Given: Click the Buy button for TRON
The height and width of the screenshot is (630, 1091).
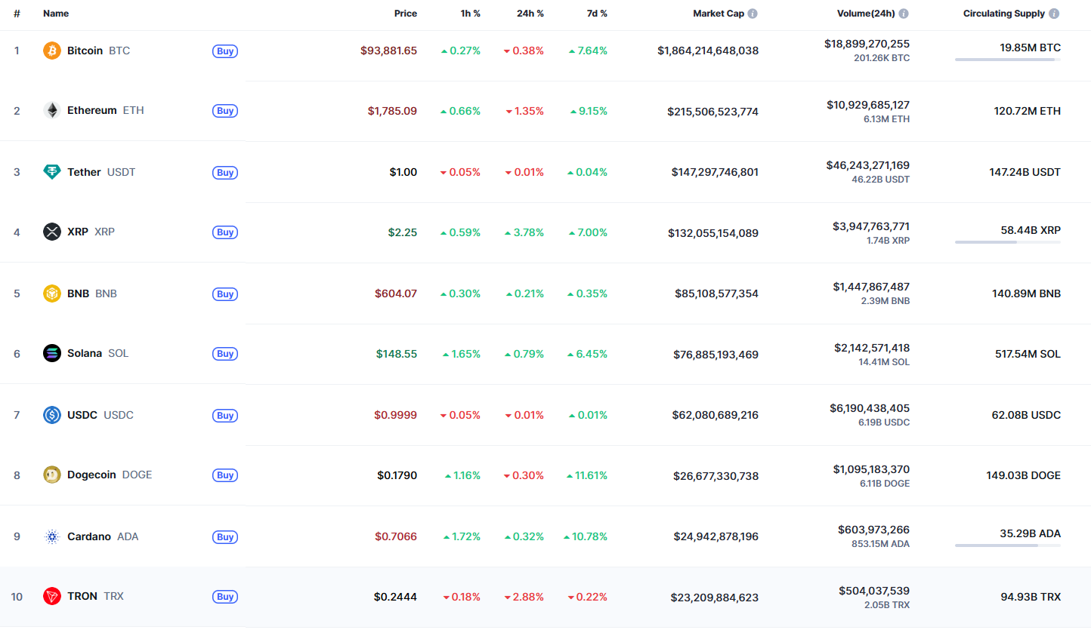Looking at the screenshot, I should [x=225, y=597].
